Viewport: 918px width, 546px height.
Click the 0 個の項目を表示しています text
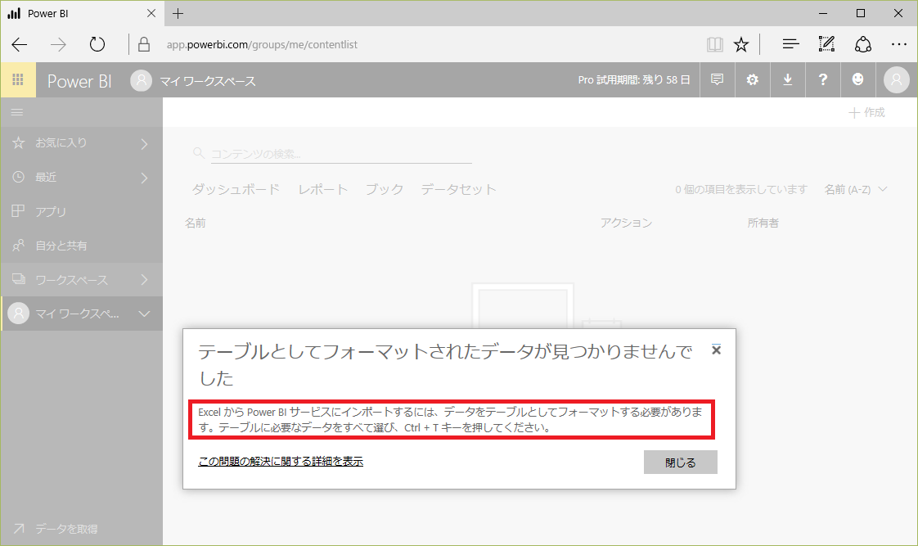[x=741, y=189]
